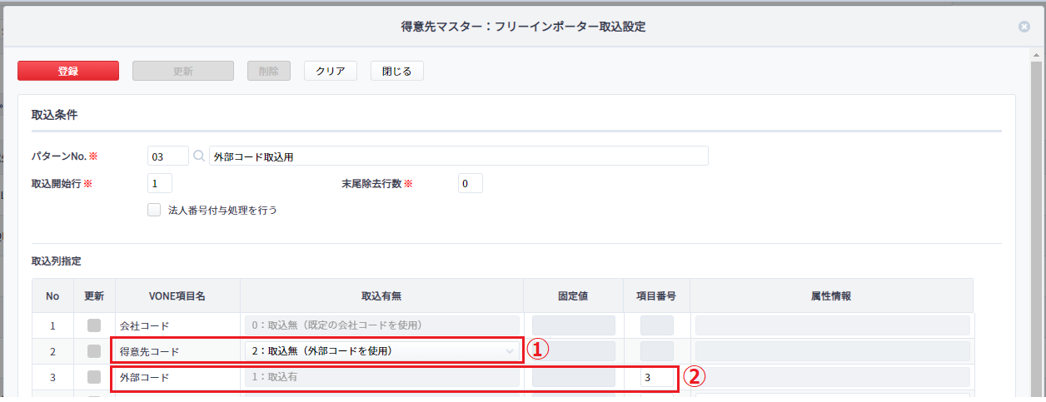Screen dimensions: 1046x402
Task: Click the 会社コード 項目番号 field
Action: [x=657, y=325]
